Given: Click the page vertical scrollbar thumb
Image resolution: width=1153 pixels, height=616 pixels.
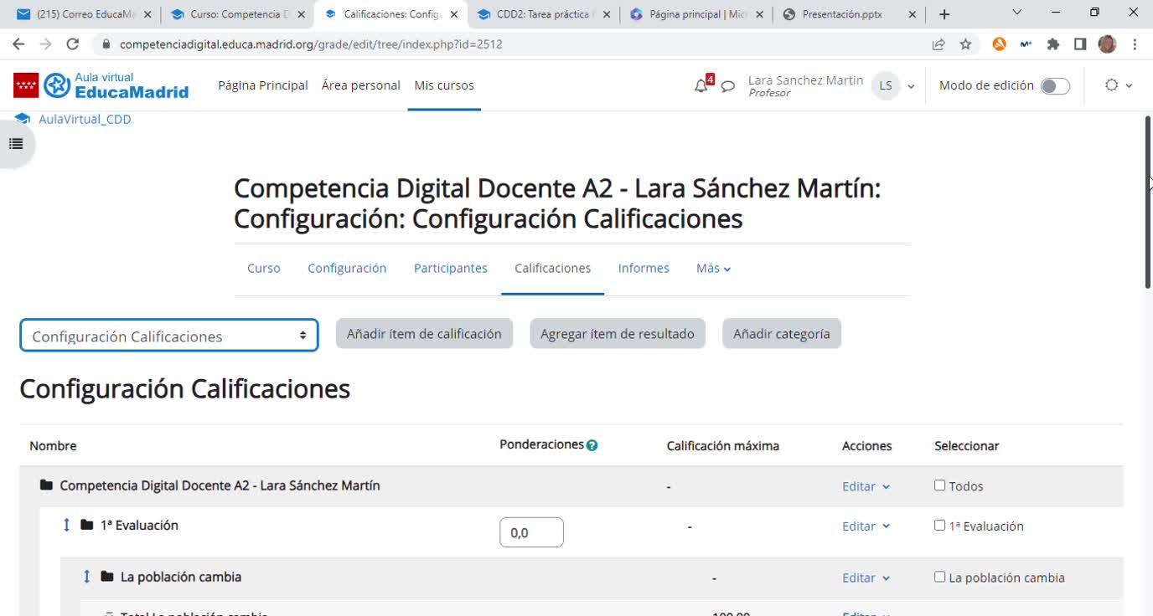Looking at the screenshot, I should pyautogui.click(x=1148, y=203).
